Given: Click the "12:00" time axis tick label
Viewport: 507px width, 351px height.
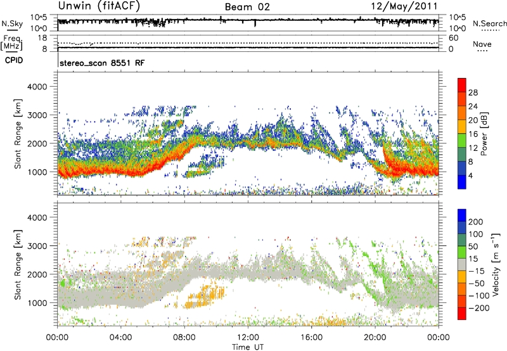Looking at the screenshot, I should point(248,338).
